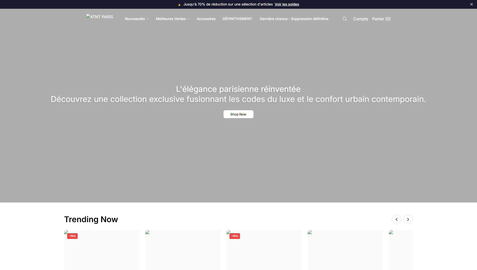Expand the Nouveautés dropdown menu

pos(137,19)
